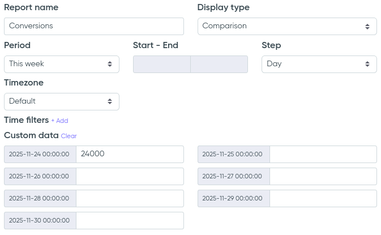Open the Timezone dropdown set to Default
The height and width of the screenshot is (235, 381).
click(x=61, y=101)
